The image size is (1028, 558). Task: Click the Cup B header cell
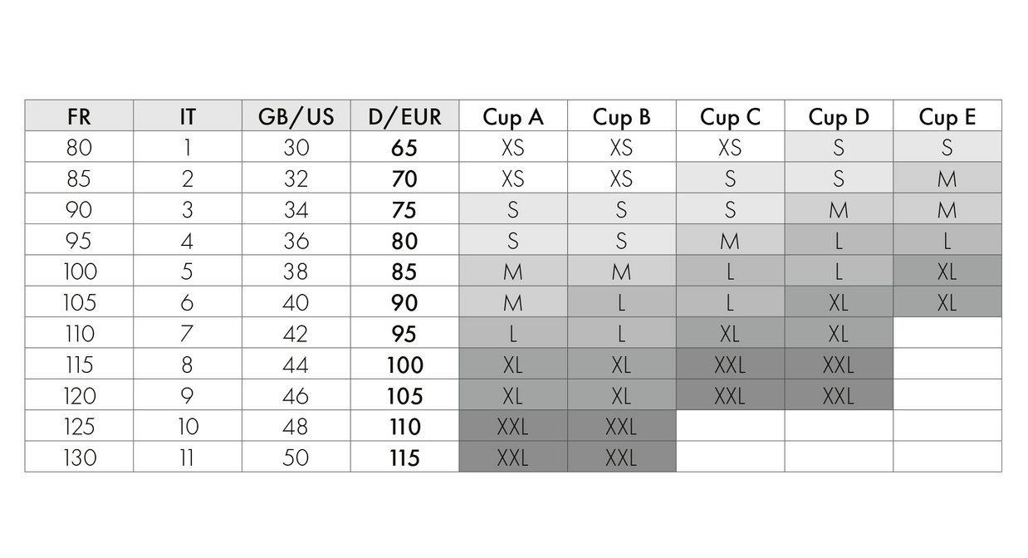[621, 116]
